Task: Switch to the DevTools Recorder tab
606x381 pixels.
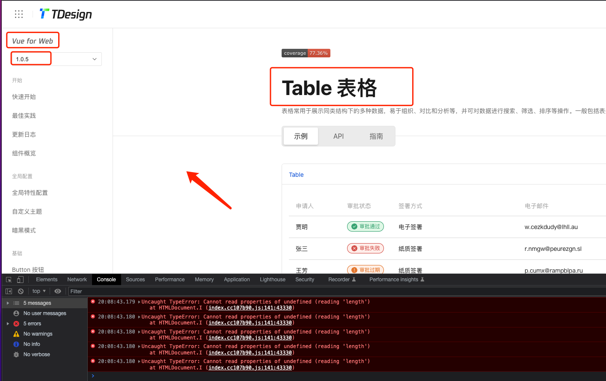Action: 342,280
